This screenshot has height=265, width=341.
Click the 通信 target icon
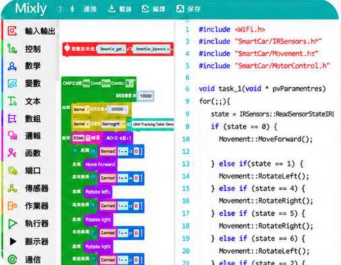[x=12, y=259]
